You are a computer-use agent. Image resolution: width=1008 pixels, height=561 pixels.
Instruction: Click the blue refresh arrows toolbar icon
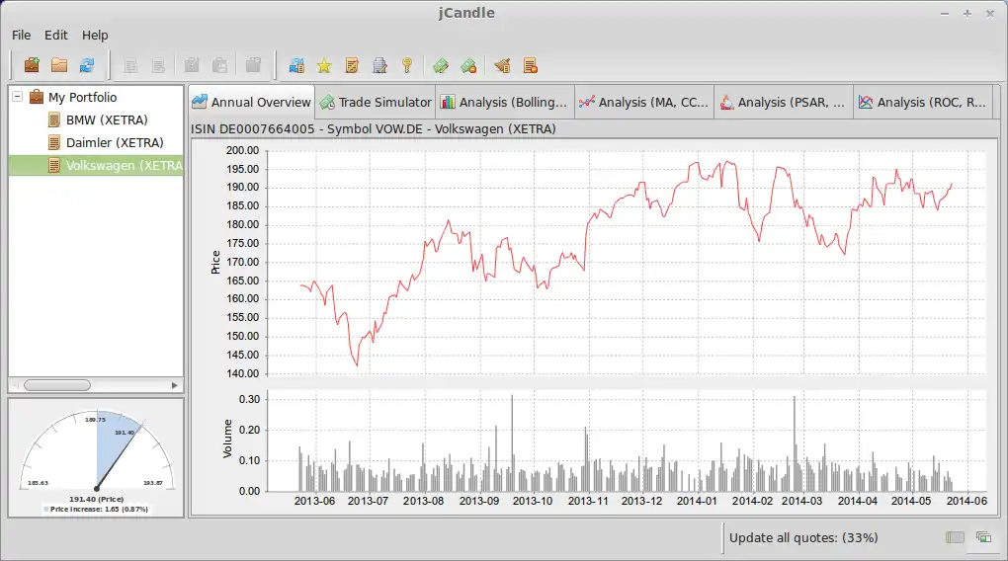(87, 65)
